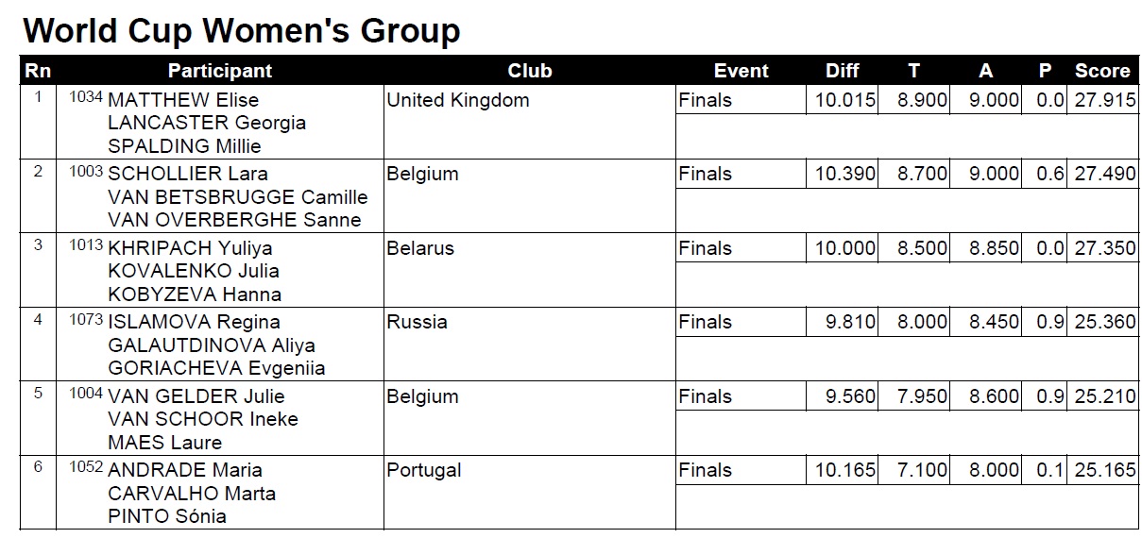This screenshot has height=538, width=1142.
Task: Select participant VAN GELDER Julie
Action: pos(196,396)
